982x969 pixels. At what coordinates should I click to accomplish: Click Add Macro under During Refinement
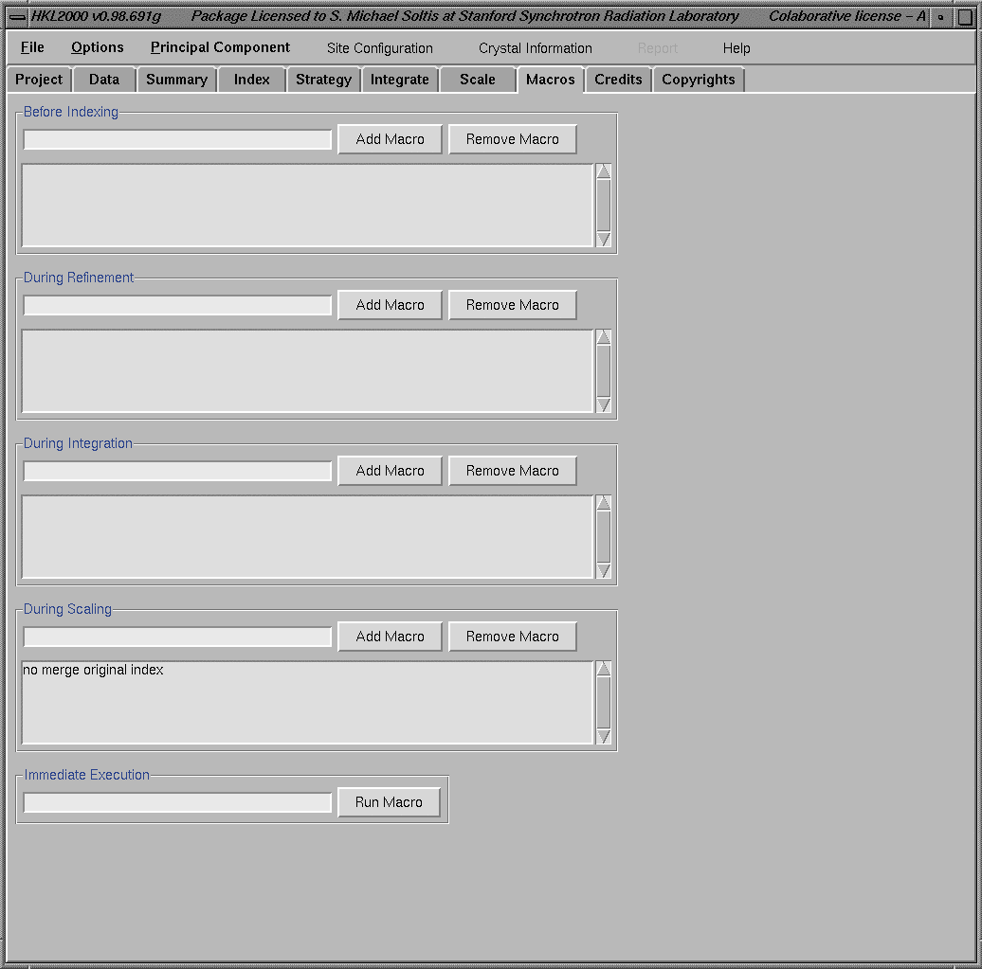(390, 305)
